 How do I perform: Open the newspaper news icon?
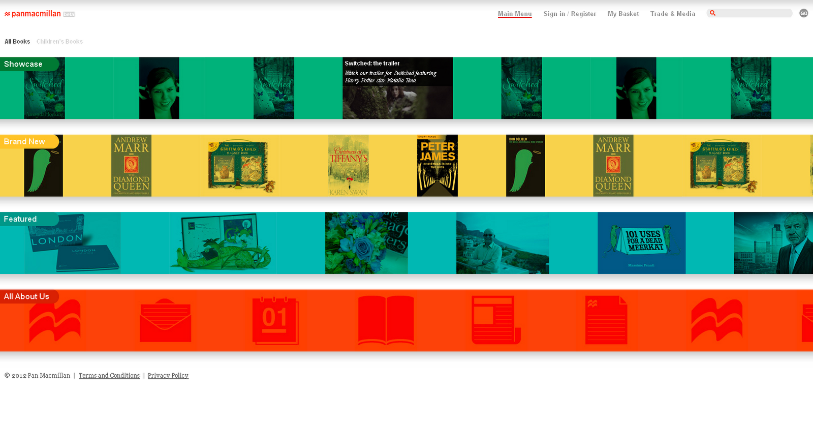tap(496, 320)
